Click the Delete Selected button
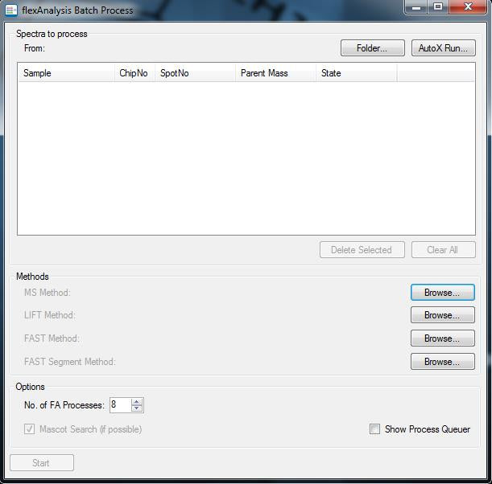Screen dimensions: 492x484 [362, 250]
